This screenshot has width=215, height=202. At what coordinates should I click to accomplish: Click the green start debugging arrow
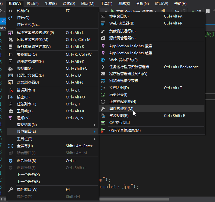(x=112, y=11)
